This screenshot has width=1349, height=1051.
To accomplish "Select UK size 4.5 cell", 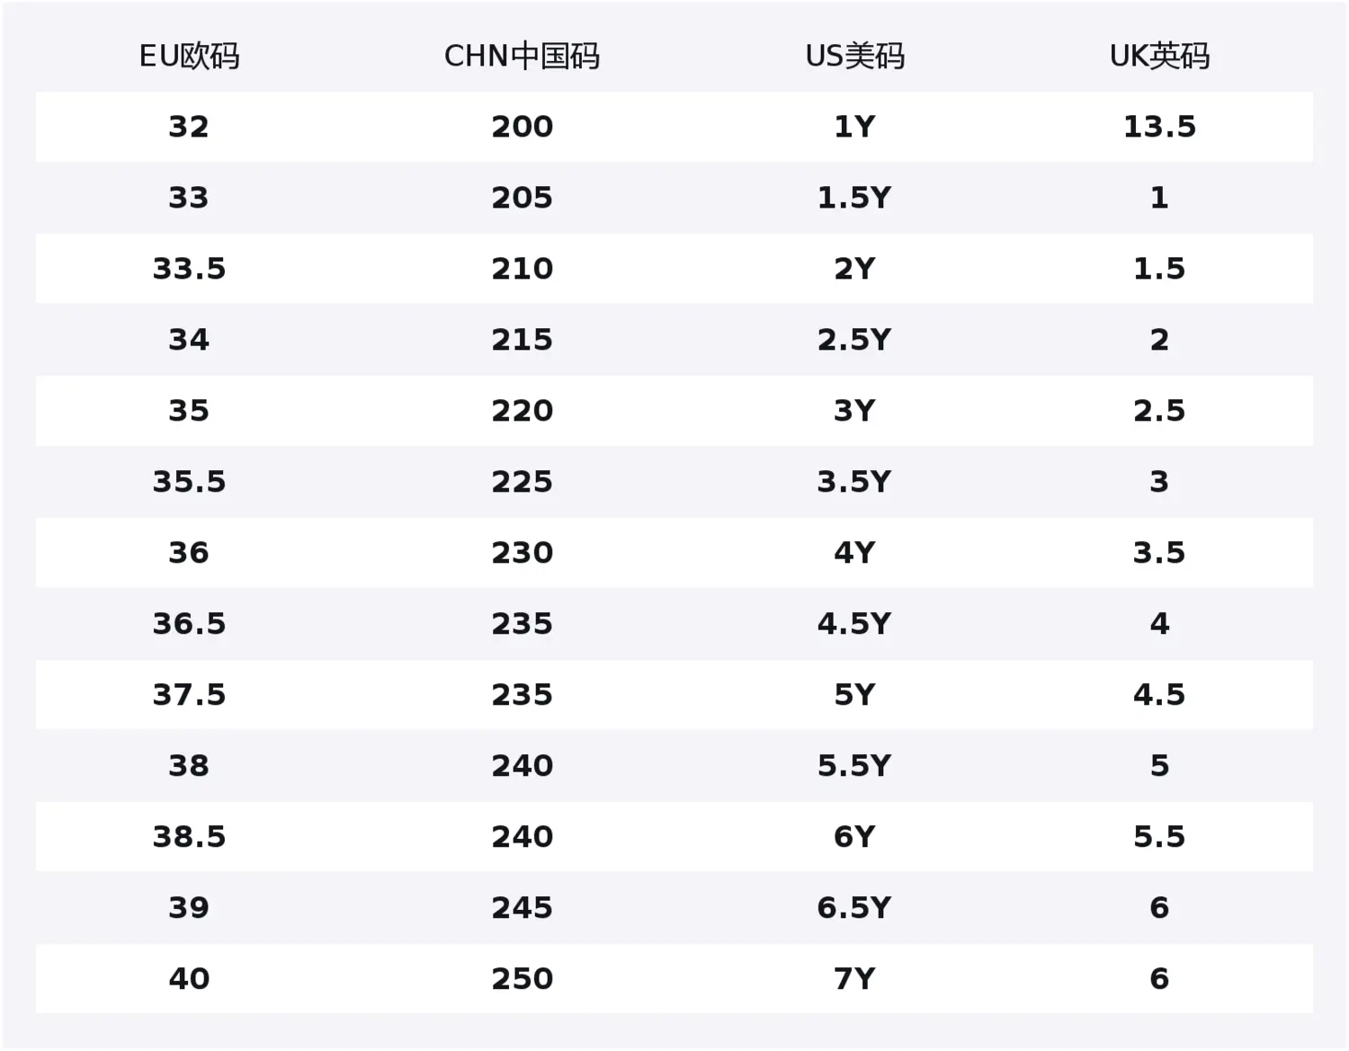I will (1159, 695).
